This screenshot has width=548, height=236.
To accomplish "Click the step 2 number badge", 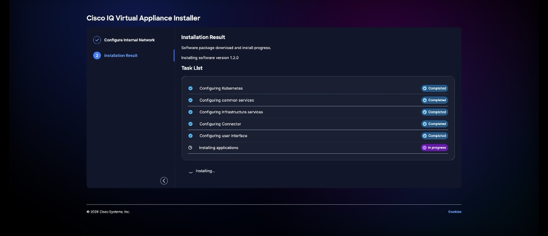I will pos(97,55).
